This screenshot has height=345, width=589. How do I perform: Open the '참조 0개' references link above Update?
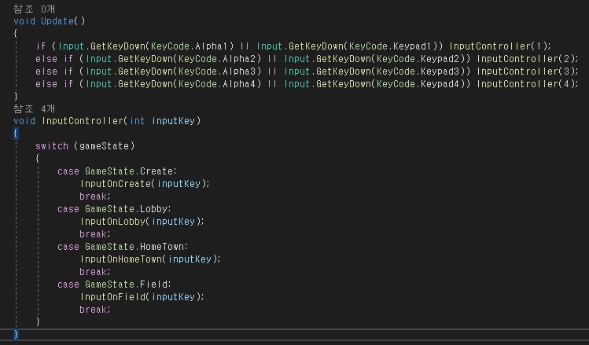pyautogui.click(x=30, y=8)
